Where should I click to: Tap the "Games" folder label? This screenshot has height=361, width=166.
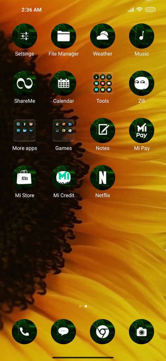click(64, 148)
